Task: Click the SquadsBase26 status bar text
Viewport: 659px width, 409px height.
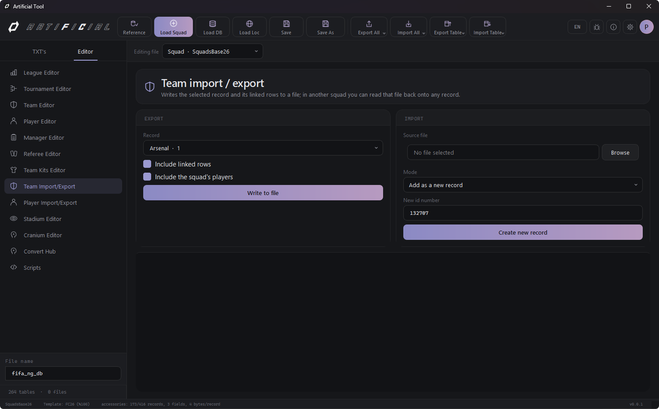Action: 19,404
